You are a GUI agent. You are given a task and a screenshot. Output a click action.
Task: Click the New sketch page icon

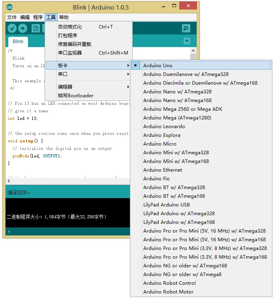click(x=36, y=28)
